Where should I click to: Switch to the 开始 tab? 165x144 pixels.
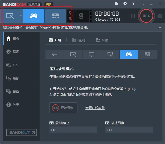pyautogui.click(x=55, y=40)
